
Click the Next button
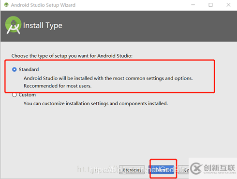161,170
